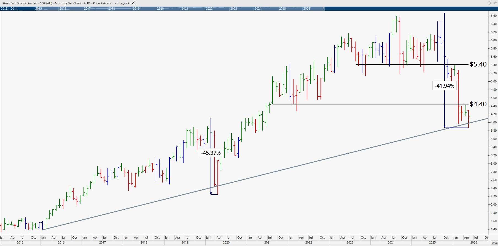Click the 2.00 value on the price axis
The width and height of the screenshot is (498, 246).
494,204
